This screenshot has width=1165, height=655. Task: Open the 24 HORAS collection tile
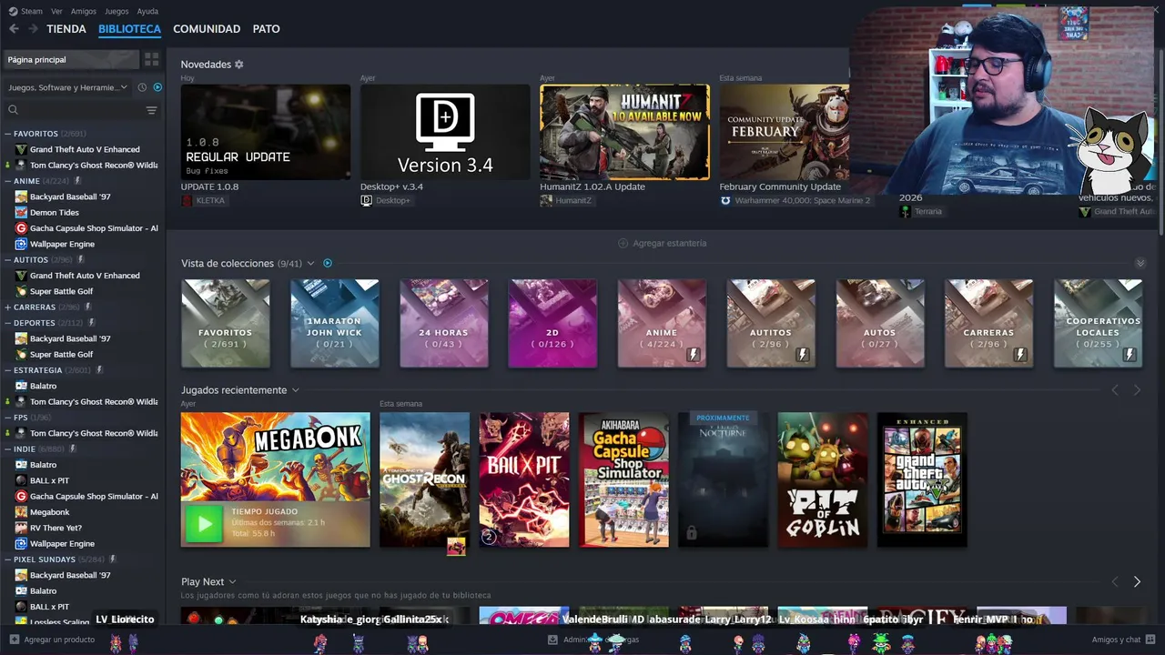click(444, 324)
